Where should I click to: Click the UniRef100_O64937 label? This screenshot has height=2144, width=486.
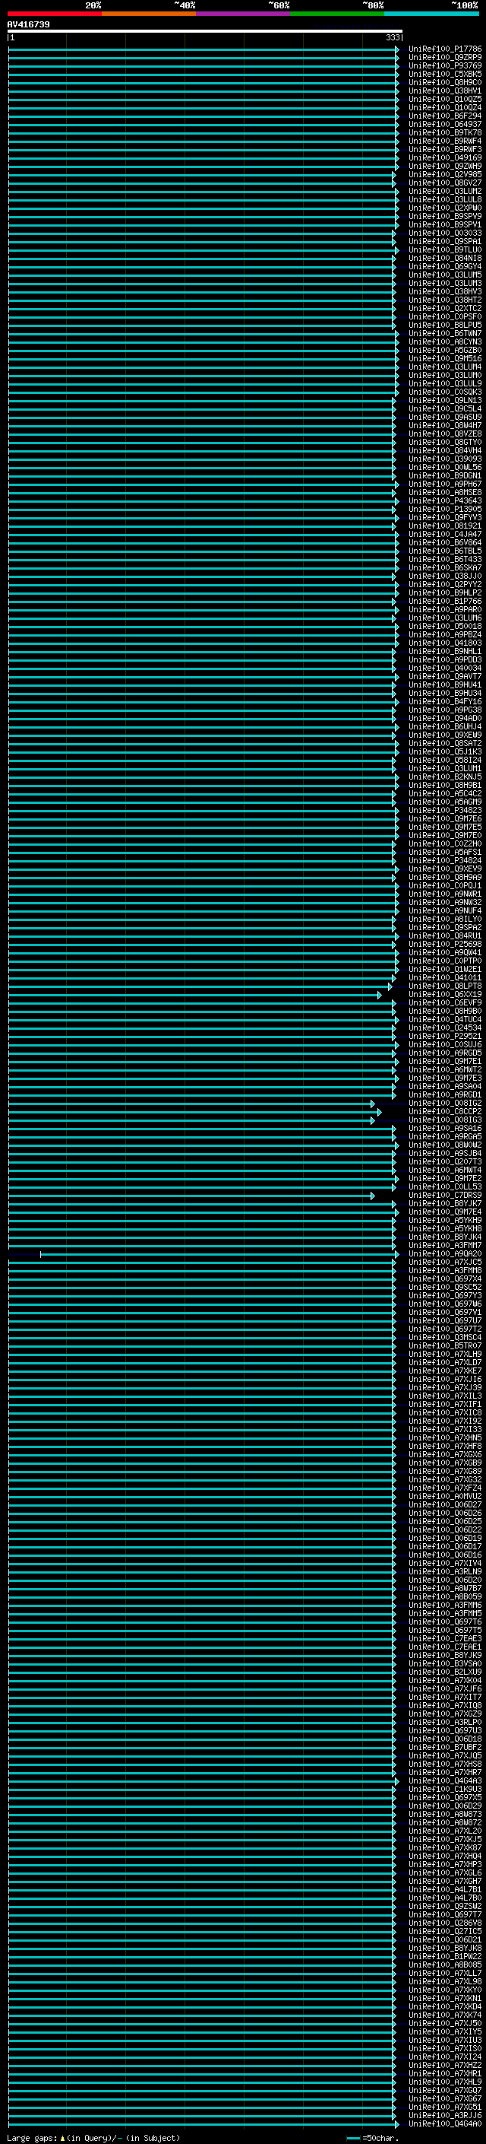[445, 124]
